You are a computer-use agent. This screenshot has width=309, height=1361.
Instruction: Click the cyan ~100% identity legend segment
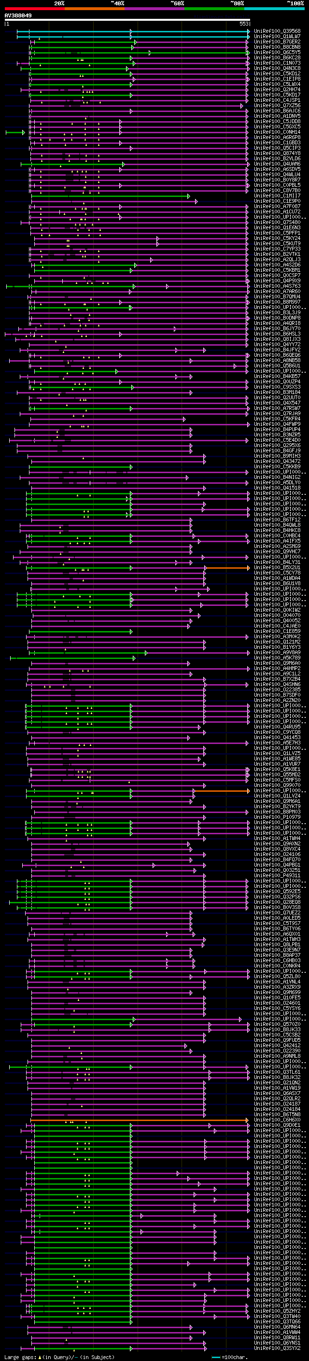pyautogui.click(x=274, y=9)
